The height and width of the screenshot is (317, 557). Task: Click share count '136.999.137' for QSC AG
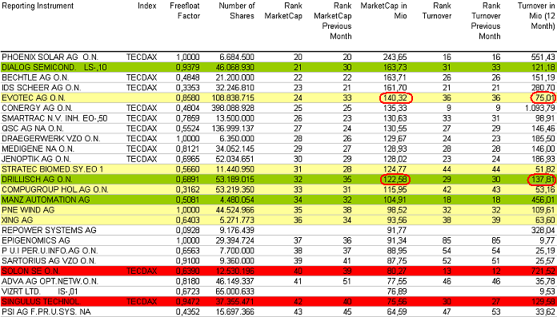(x=233, y=129)
